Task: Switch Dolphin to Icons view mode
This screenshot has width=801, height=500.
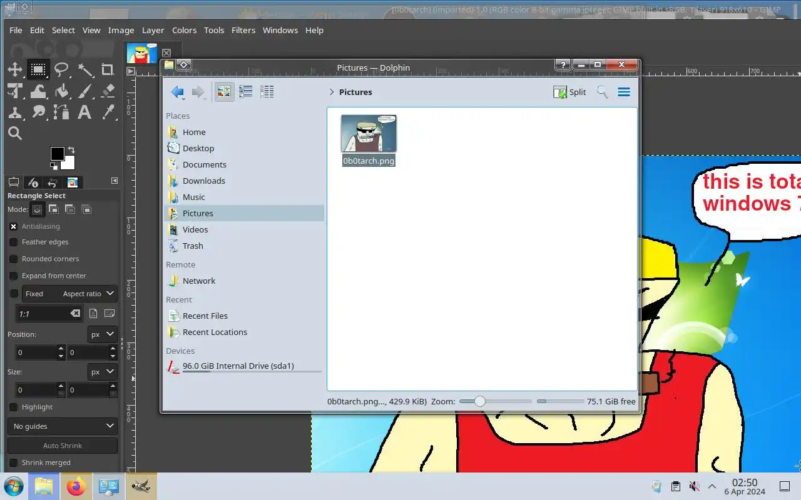Action: [224, 92]
